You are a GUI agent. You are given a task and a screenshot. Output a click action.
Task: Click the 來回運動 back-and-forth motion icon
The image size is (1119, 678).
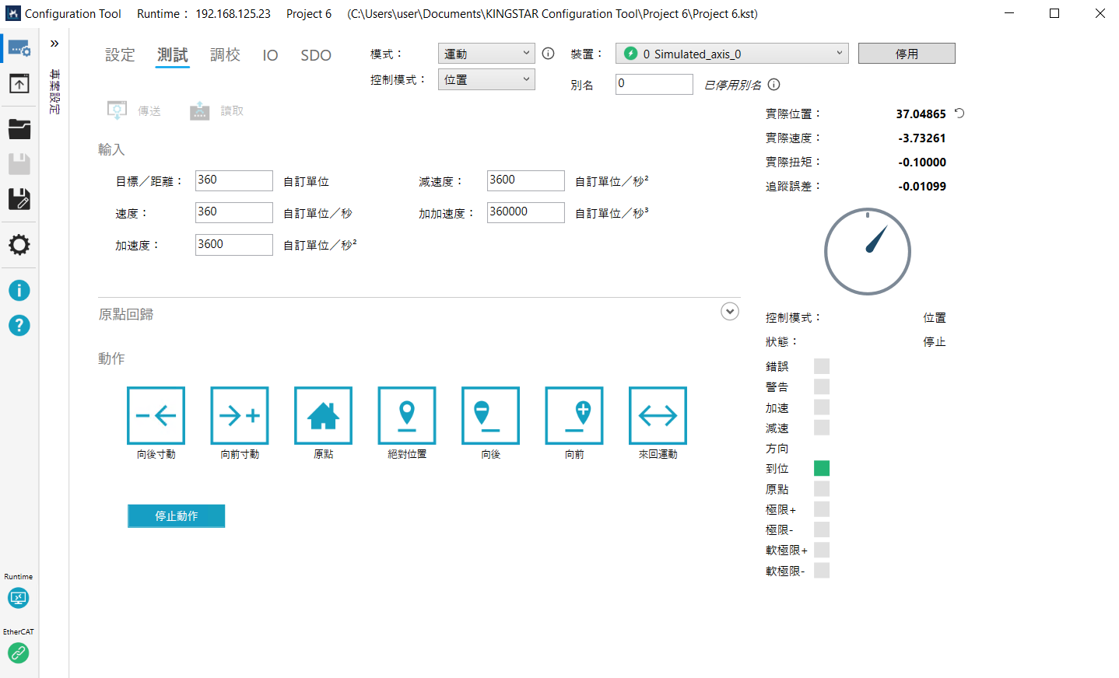click(x=658, y=415)
